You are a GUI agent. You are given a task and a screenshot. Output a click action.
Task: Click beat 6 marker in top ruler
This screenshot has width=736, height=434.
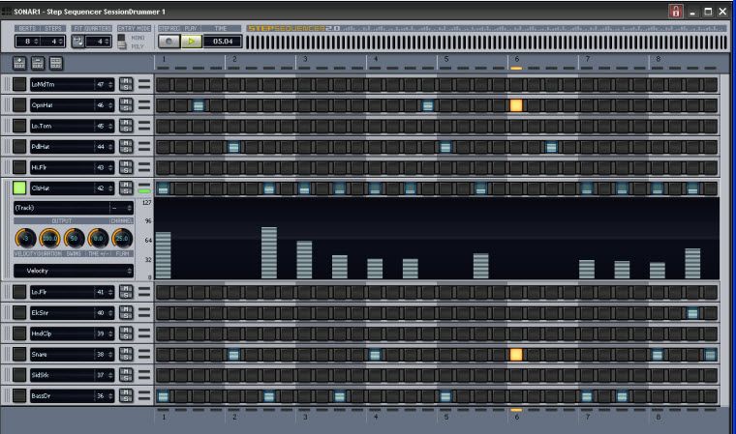coord(517,59)
